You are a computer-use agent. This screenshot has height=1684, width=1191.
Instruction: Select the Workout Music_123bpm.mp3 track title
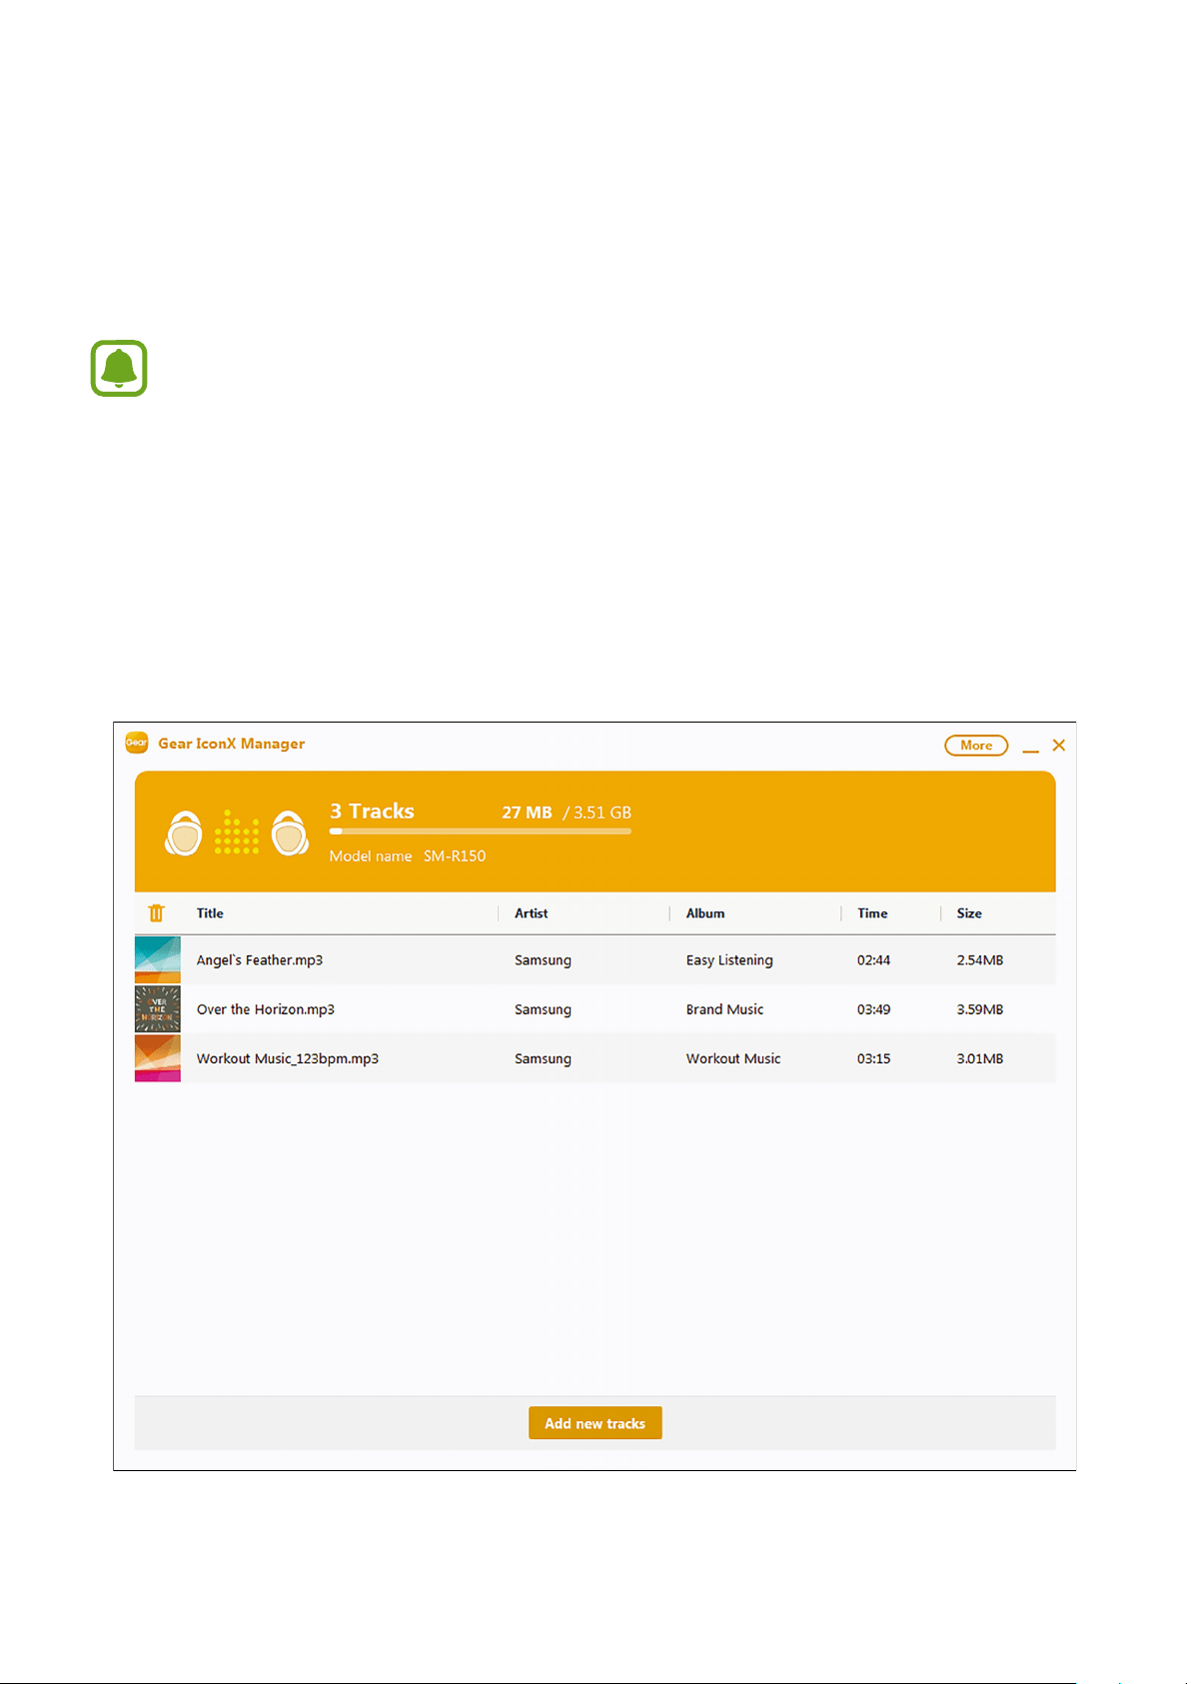tap(288, 1058)
